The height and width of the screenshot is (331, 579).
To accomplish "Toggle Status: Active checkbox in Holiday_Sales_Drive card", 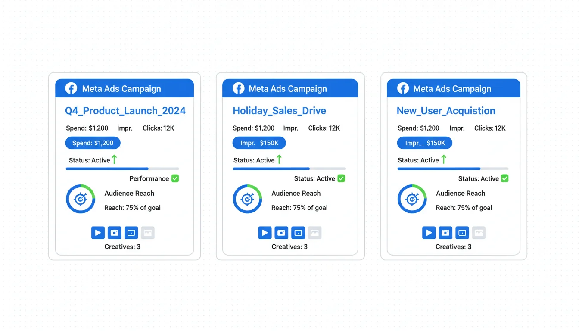I will click(341, 178).
